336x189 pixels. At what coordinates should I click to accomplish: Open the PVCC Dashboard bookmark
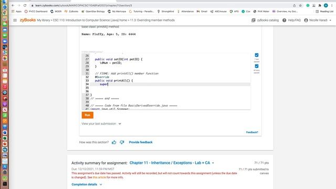click(x=36, y=12)
